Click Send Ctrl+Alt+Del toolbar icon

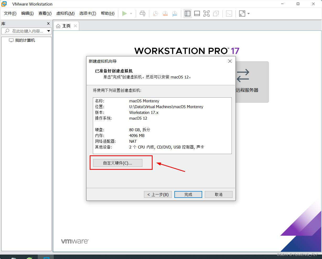point(143,13)
